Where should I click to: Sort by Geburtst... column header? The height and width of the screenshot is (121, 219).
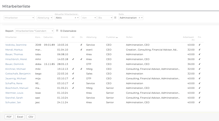49,37
